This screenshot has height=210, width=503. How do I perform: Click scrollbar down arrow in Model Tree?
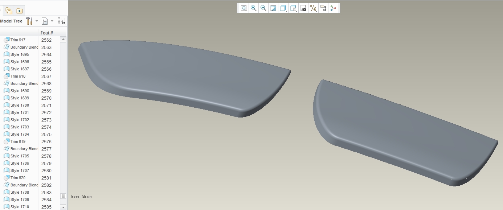coord(63,207)
